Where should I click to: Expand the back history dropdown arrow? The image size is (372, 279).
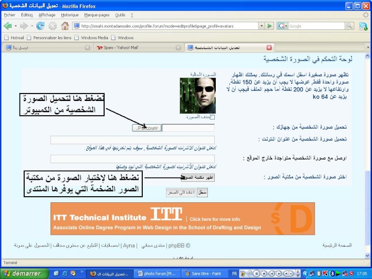coord(16,26)
